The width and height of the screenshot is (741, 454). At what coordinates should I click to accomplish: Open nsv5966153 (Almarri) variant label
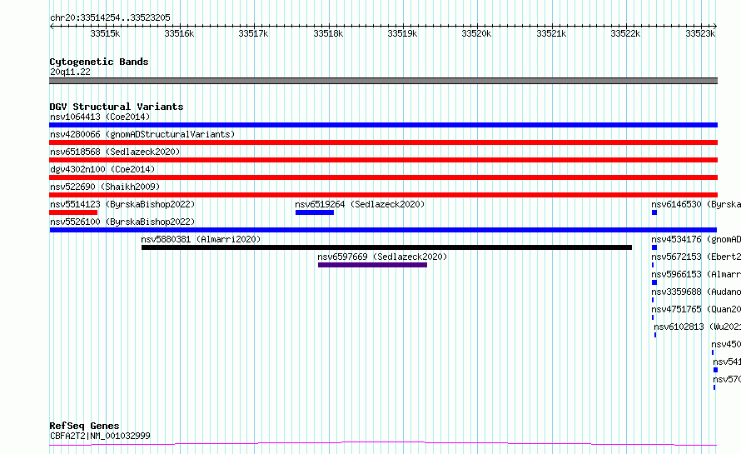[x=696, y=274]
